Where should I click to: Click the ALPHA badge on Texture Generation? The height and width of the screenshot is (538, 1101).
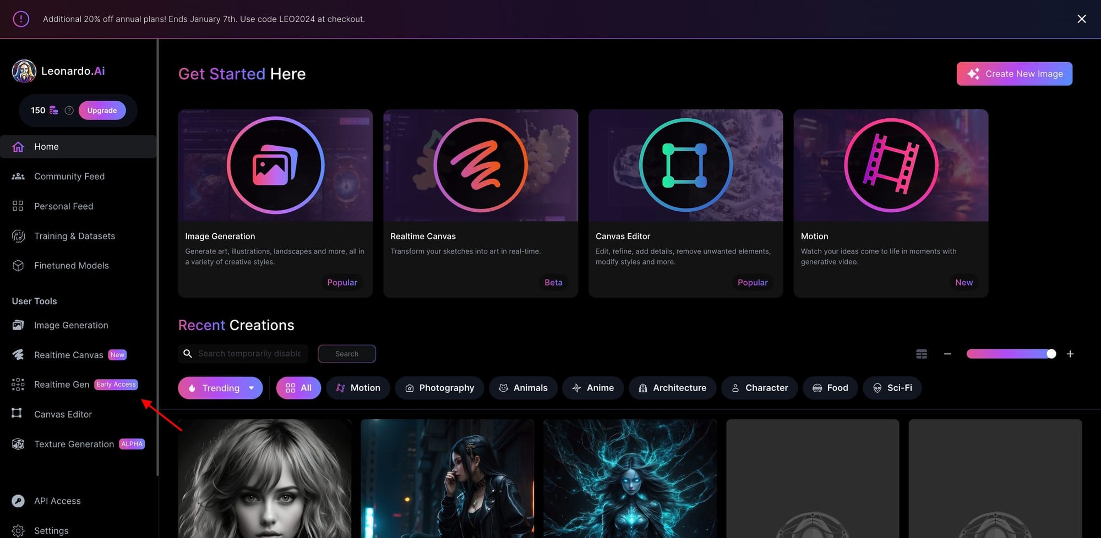132,444
